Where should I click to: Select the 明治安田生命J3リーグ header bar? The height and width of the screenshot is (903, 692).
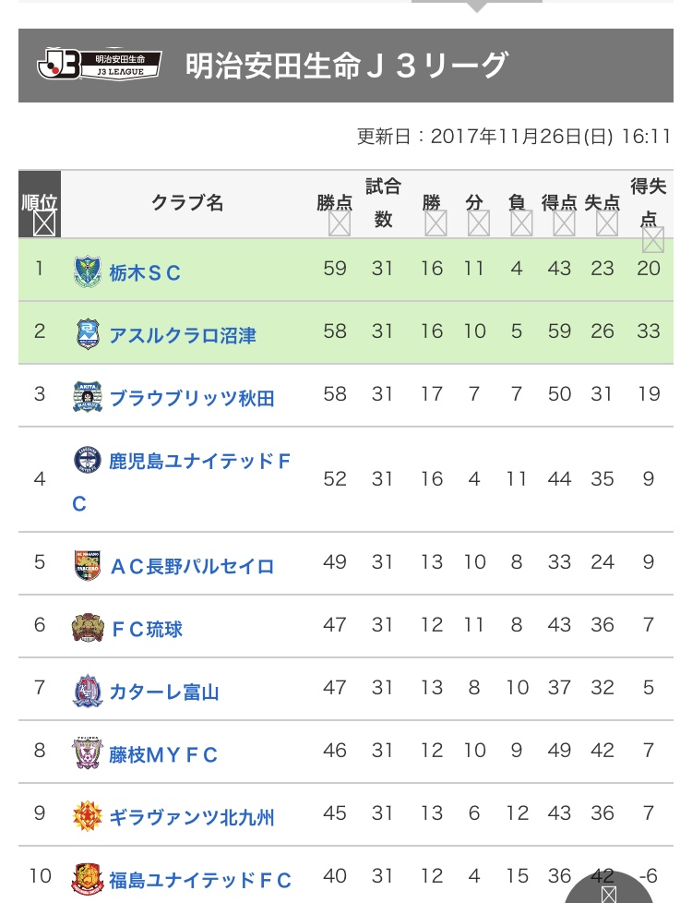point(346,66)
